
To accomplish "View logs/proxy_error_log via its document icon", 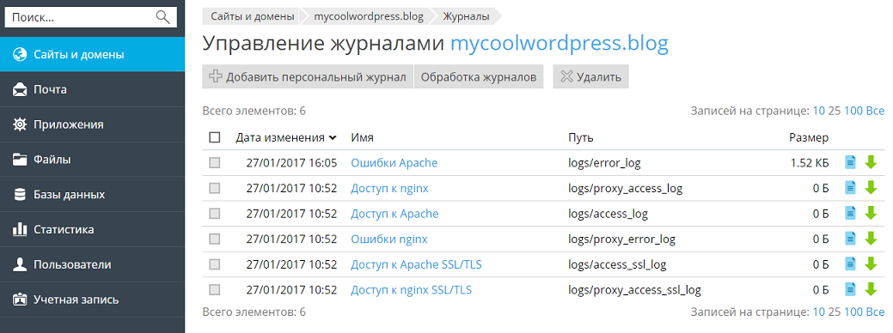I will (x=850, y=239).
